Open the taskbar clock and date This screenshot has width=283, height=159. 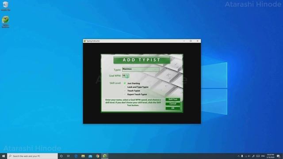click(x=270, y=156)
